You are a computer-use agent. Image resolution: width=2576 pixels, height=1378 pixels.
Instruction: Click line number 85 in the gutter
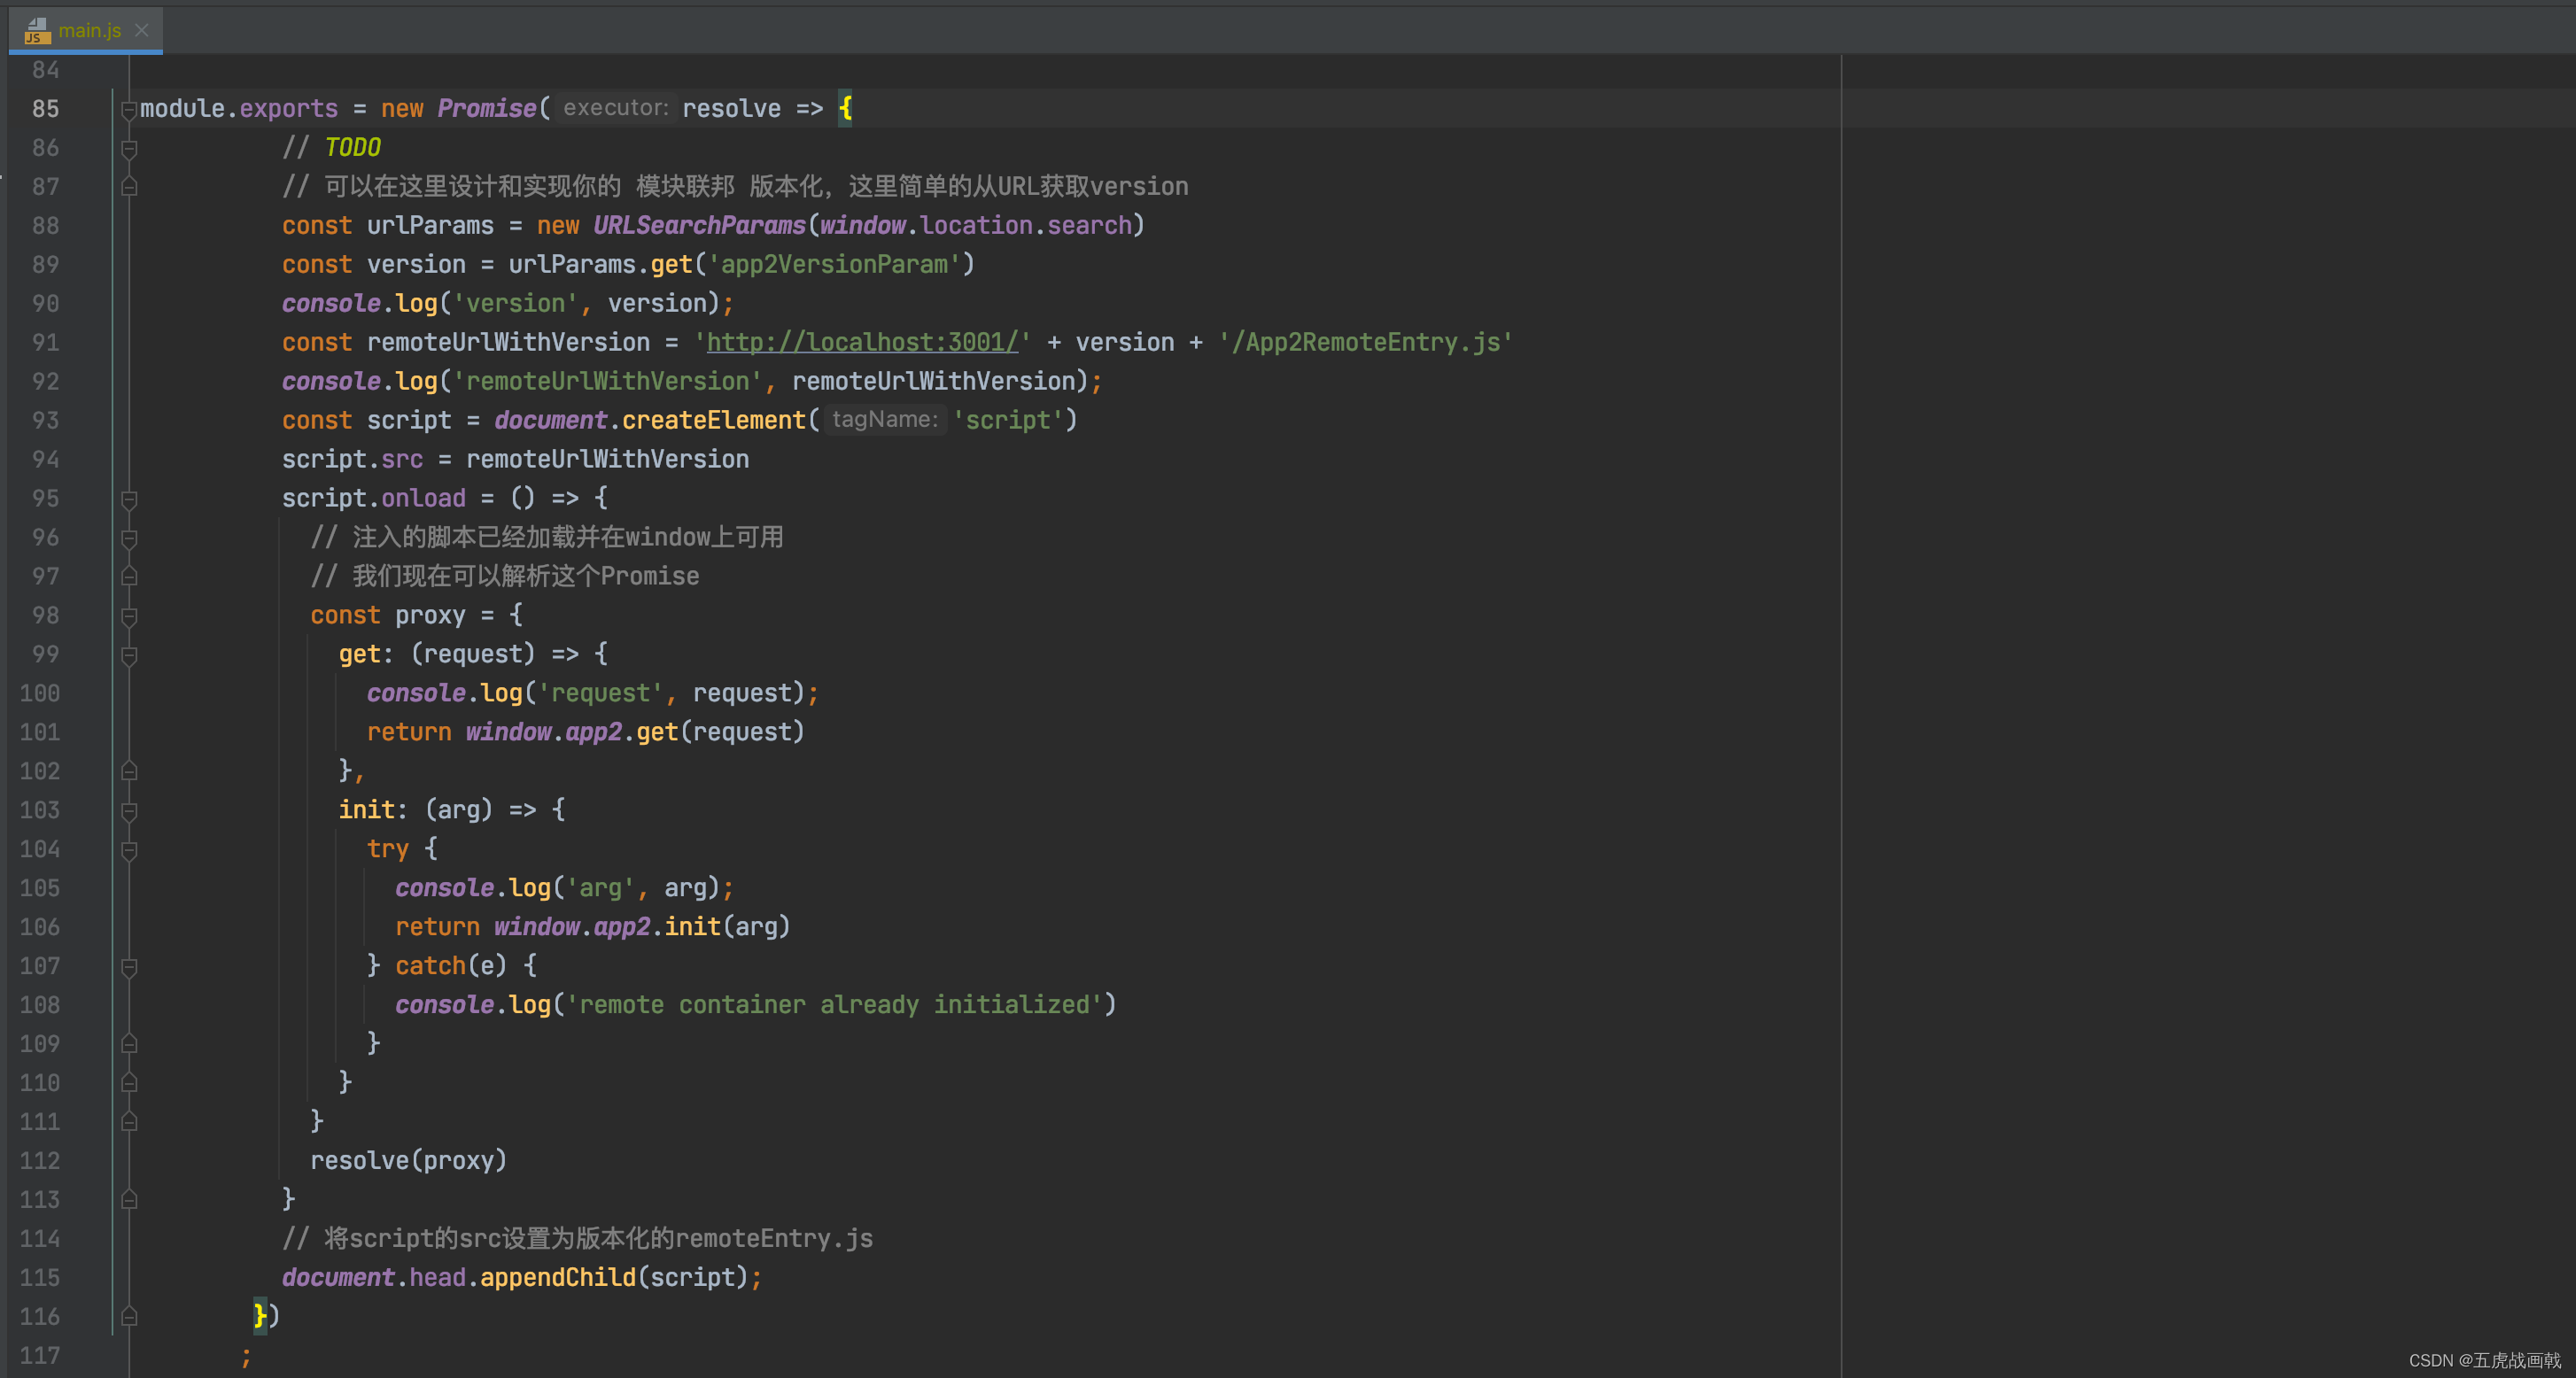click(x=45, y=109)
